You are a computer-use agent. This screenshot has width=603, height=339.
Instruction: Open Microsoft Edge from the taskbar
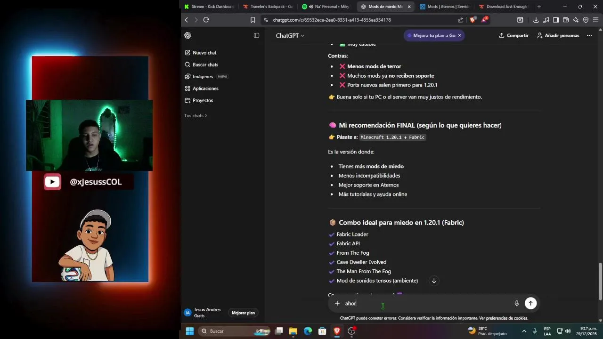coord(308,331)
